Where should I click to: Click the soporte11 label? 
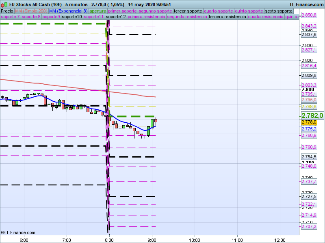[94, 17]
